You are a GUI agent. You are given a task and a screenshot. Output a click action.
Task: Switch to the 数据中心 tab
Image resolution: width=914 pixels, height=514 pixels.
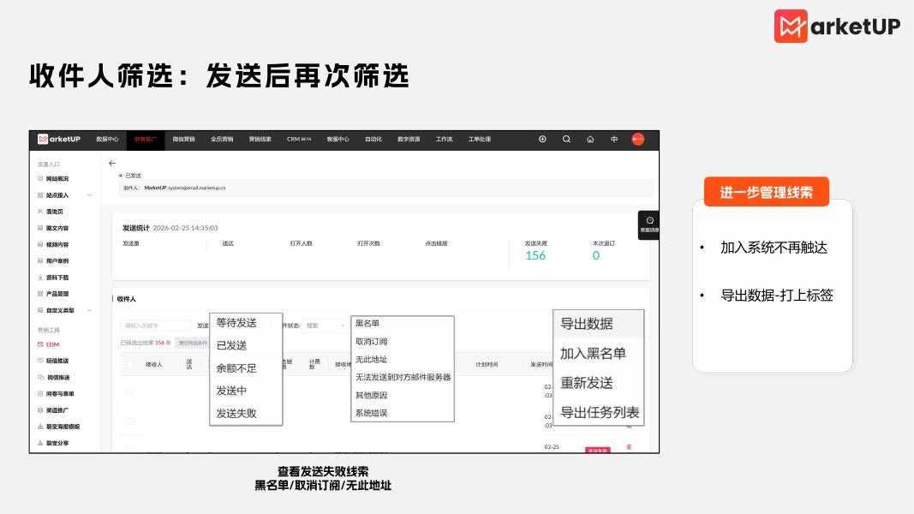click(x=108, y=139)
